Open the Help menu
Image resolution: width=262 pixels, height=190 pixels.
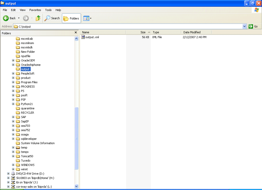[x=58, y=10]
